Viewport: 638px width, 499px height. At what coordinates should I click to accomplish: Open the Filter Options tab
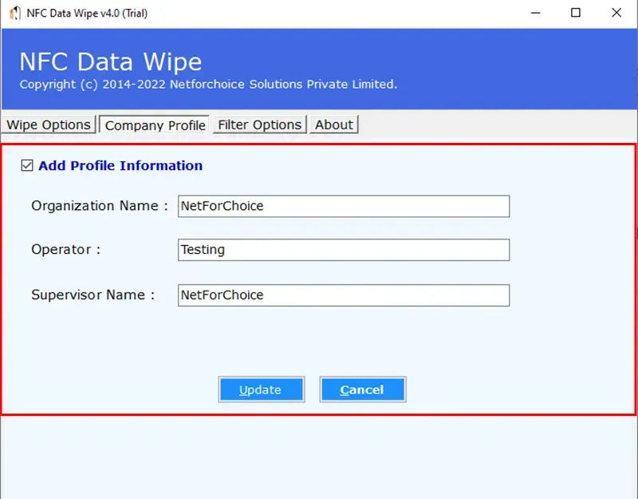pyautogui.click(x=260, y=125)
